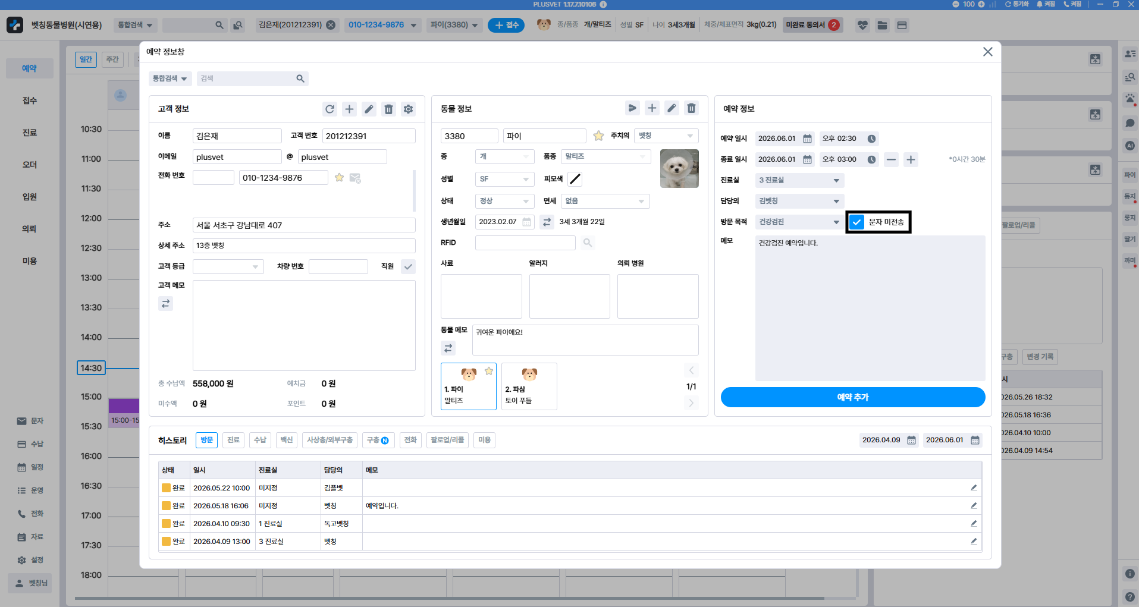Click RFID search magnifier icon

(587, 243)
